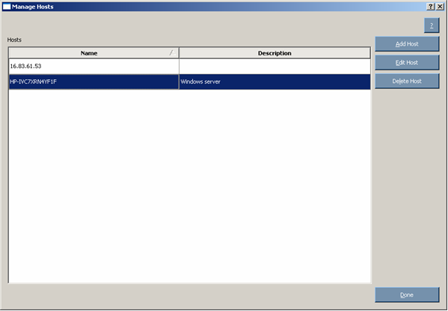Image resolution: width=448 pixels, height=311 pixels.
Task: Close the dialog with the Done button
Action: tap(407, 295)
